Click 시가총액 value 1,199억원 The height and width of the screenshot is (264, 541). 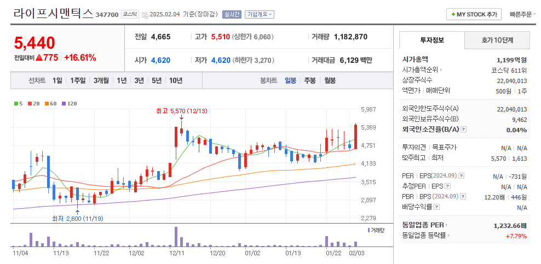click(x=511, y=60)
